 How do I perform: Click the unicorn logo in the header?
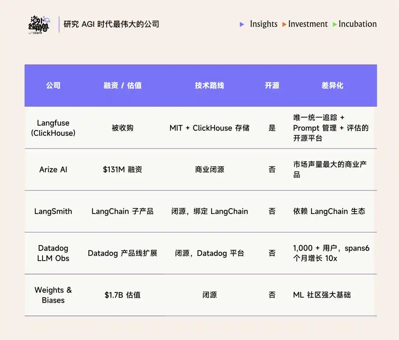[x=39, y=25]
